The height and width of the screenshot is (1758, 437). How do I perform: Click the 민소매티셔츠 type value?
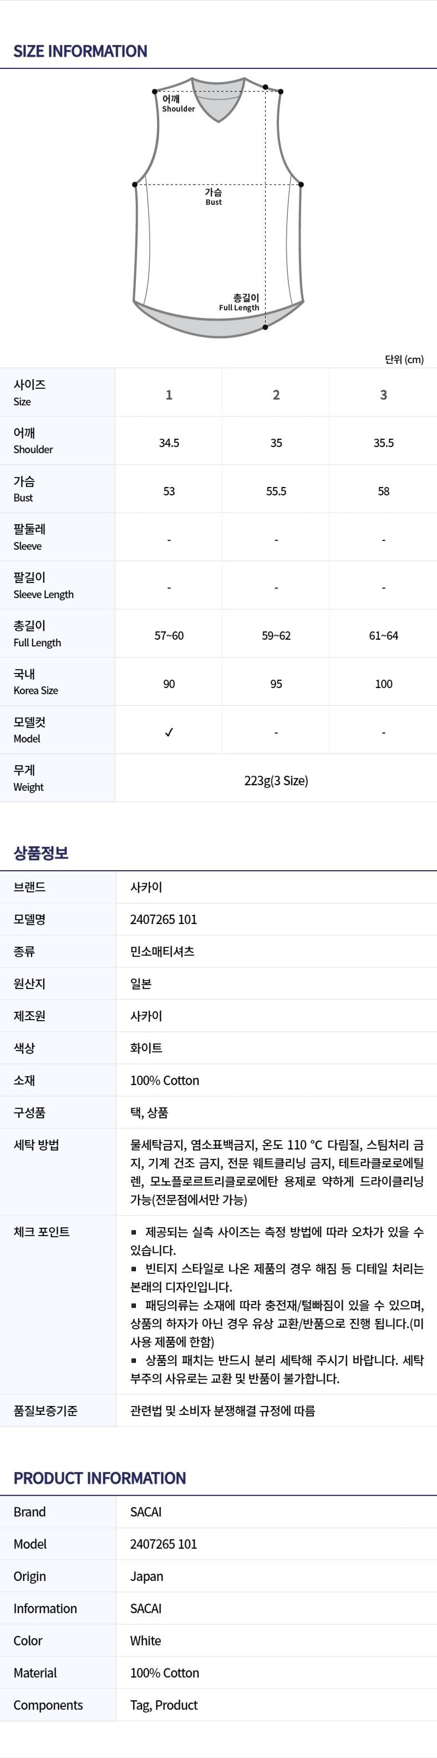coord(162,951)
